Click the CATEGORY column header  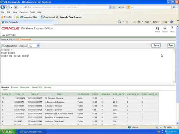point(83,94)
